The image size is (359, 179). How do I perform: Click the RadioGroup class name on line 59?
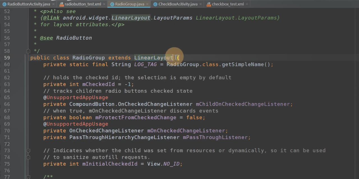tap(89, 58)
